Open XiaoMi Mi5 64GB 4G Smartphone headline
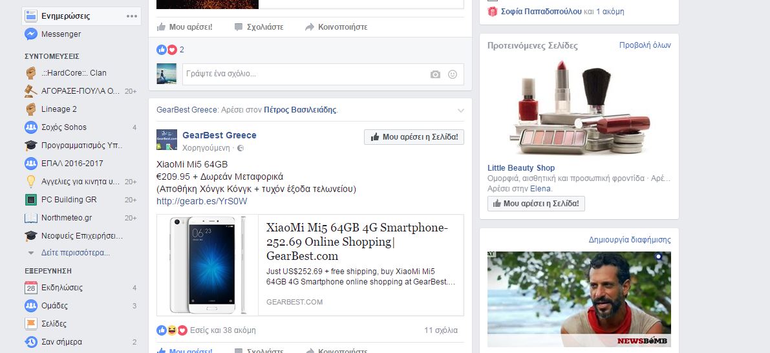Screen dimensions: 770x353 (357, 242)
